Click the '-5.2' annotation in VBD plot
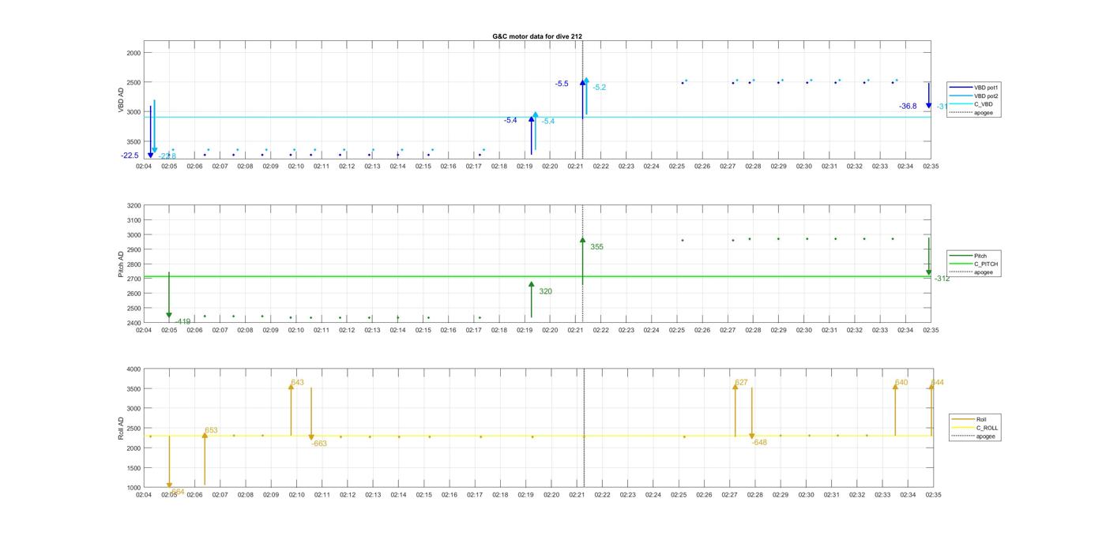Viewport: 1106px width, 547px height. pyautogui.click(x=600, y=88)
